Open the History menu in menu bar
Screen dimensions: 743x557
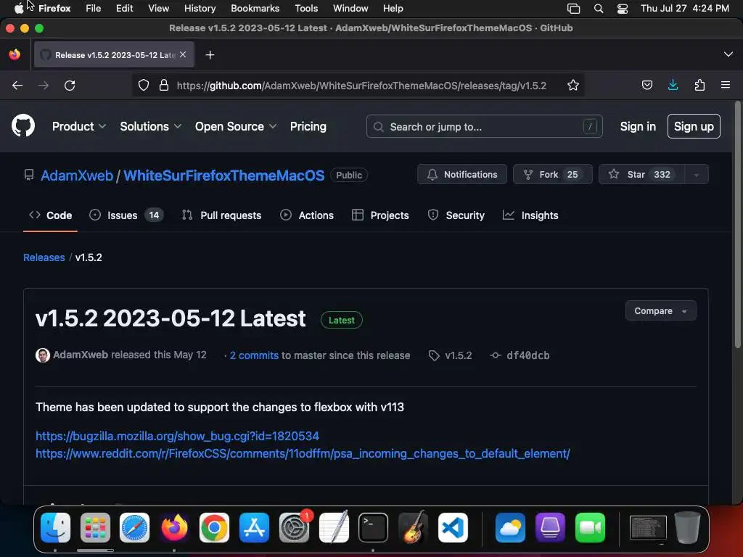pos(200,8)
